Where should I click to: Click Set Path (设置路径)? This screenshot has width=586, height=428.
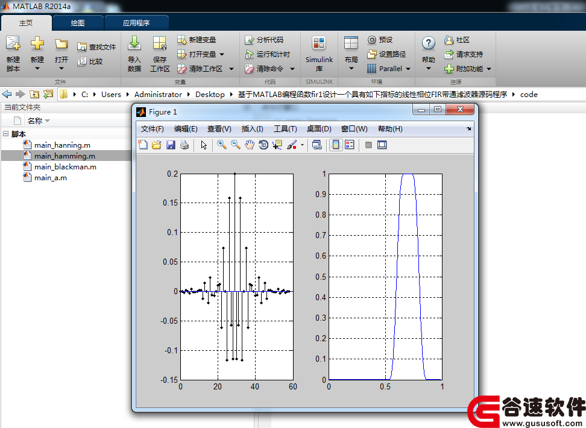coord(386,55)
